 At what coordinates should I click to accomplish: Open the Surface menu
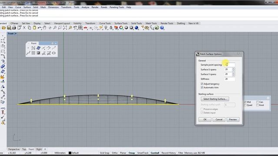27,7
